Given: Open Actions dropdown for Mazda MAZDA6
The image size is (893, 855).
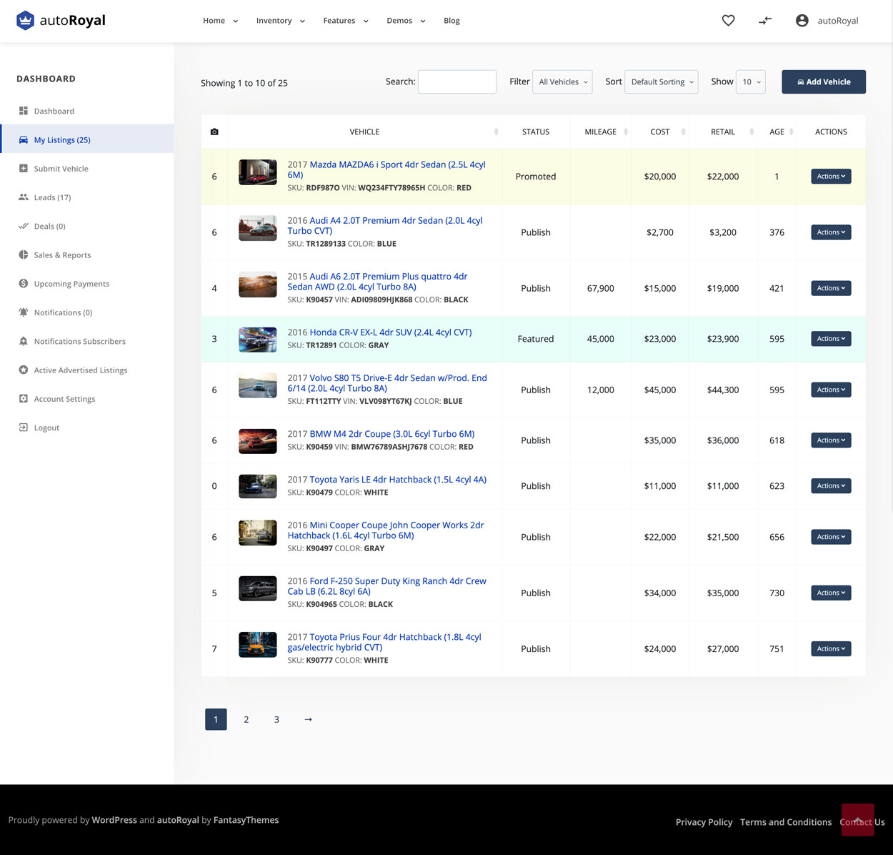Looking at the screenshot, I should [831, 176].
